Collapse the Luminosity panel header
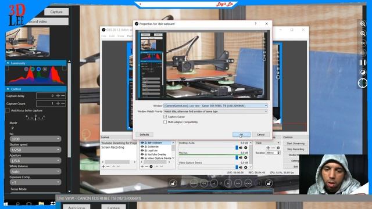Screen dimensions: 372x209 click(36, 63)
